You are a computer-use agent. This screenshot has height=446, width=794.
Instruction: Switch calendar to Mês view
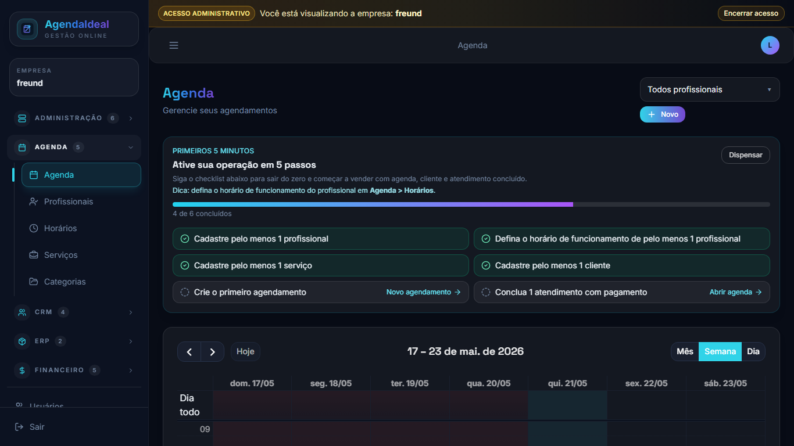point(685,351)
